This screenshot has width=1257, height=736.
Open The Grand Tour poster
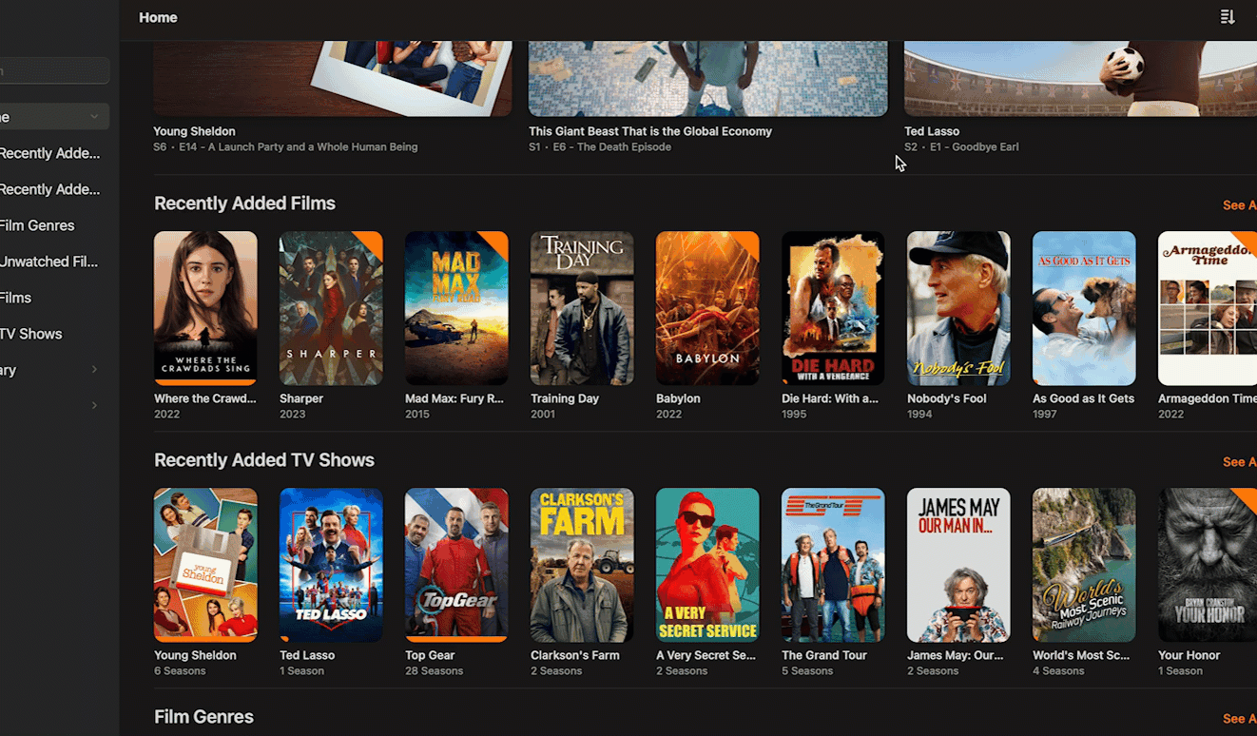tap(833, 565)
